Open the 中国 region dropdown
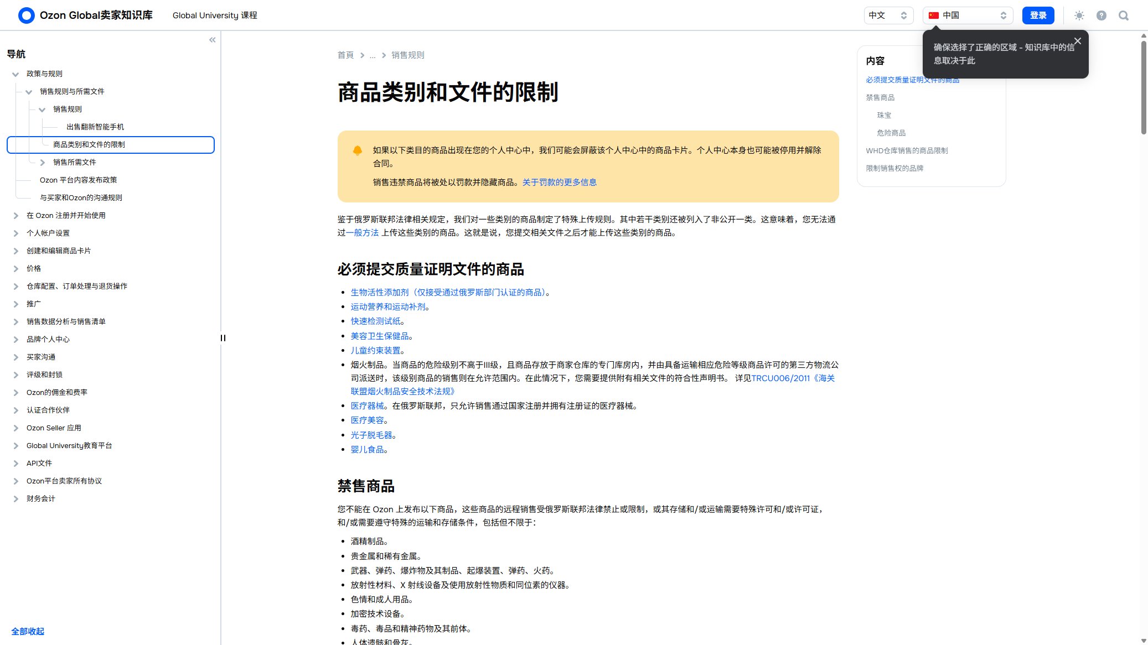 (968, 15)
